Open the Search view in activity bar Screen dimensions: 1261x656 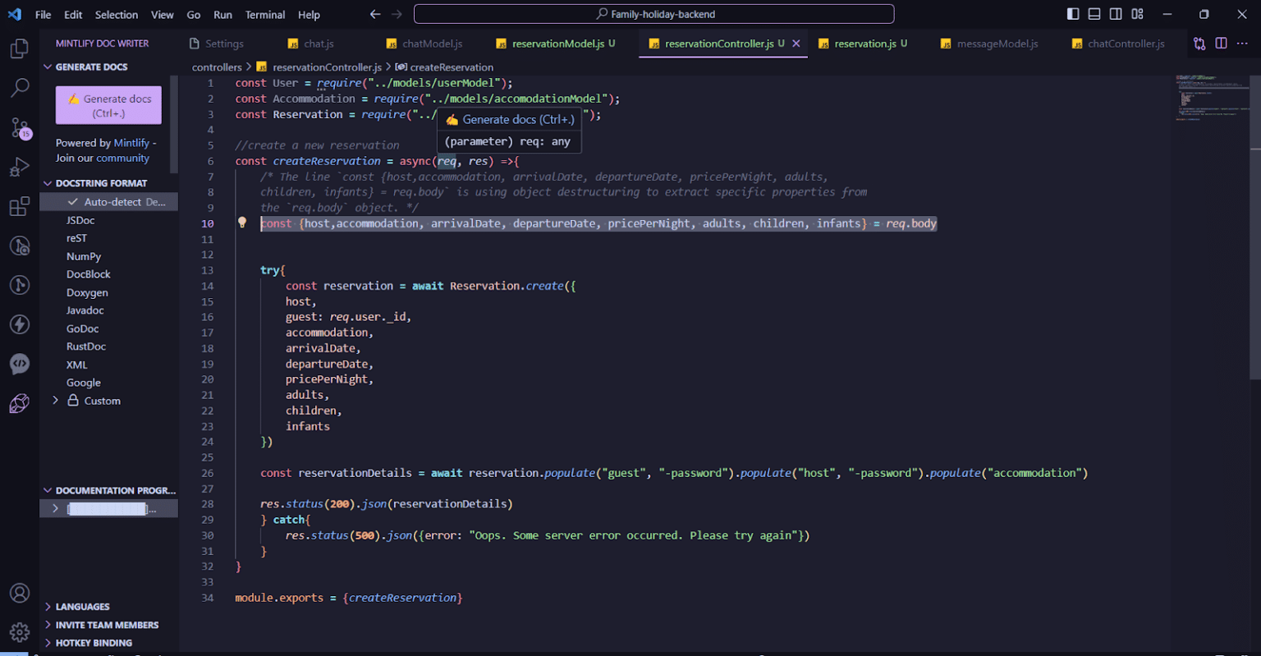point(19,88)
